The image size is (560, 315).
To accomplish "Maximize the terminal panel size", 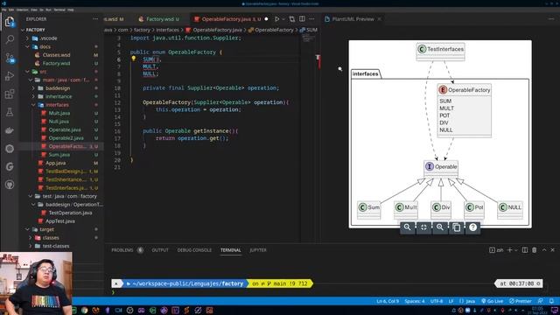I will pyautogui.click(x=544, y=250).
